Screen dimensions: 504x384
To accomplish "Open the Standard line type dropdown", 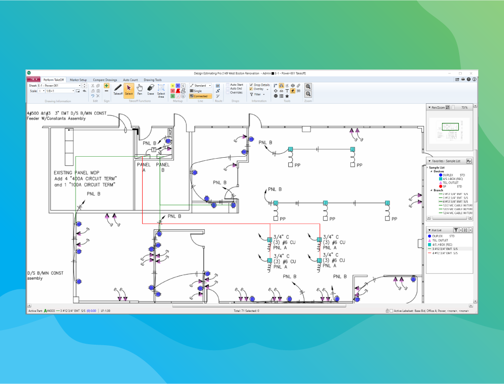I will 210,86.
